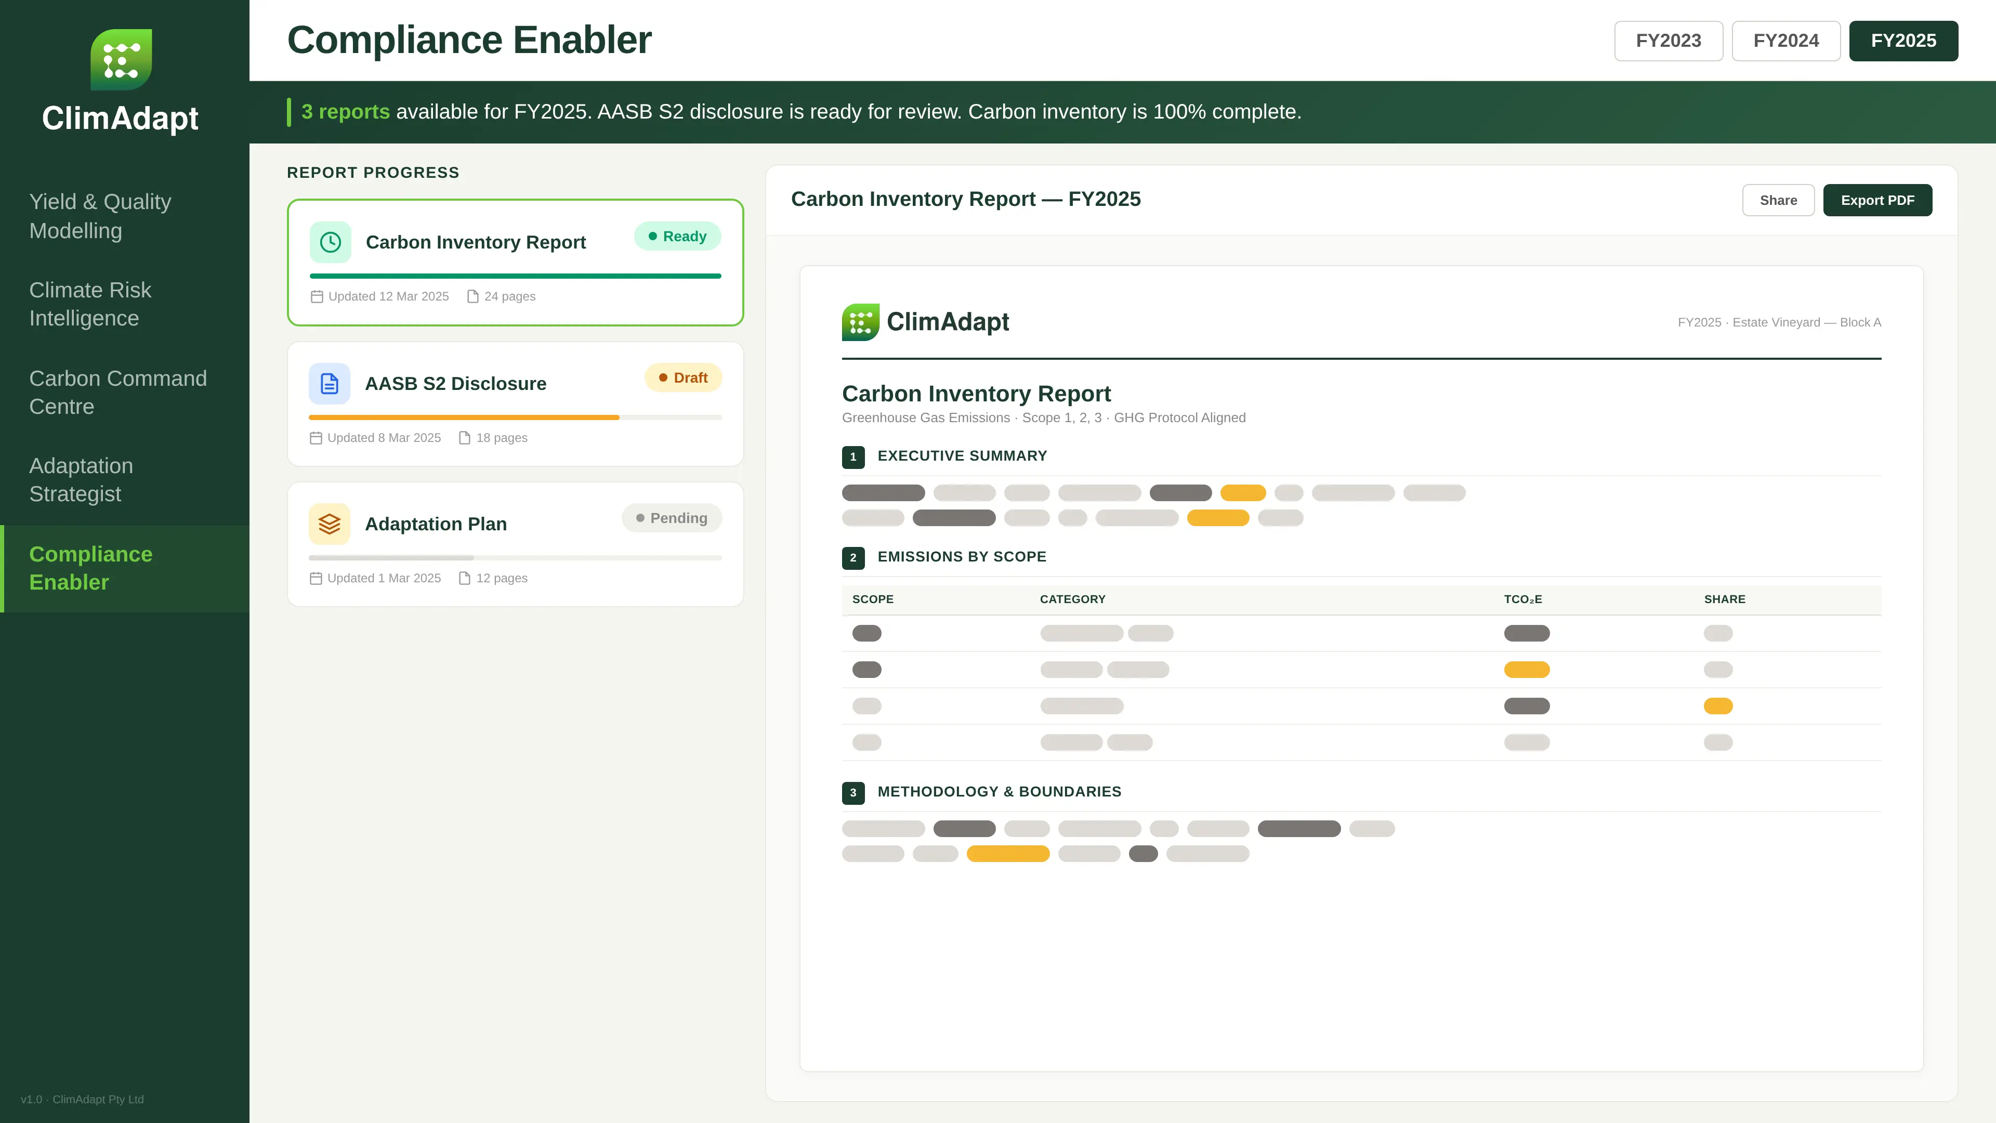Click the calendar icon beside Updated 1 Mar 2025
The height and width of the screenshot is (1123, 1996).
(316, 578)
